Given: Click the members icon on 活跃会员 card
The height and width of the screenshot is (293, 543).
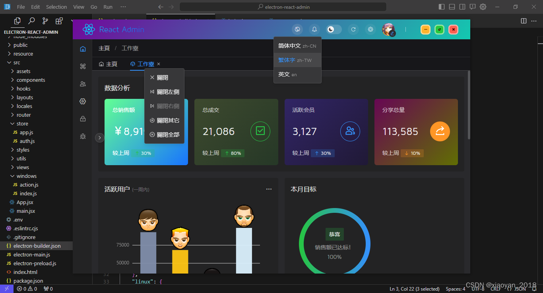Looking at the screenshot, I should point(350,131).
